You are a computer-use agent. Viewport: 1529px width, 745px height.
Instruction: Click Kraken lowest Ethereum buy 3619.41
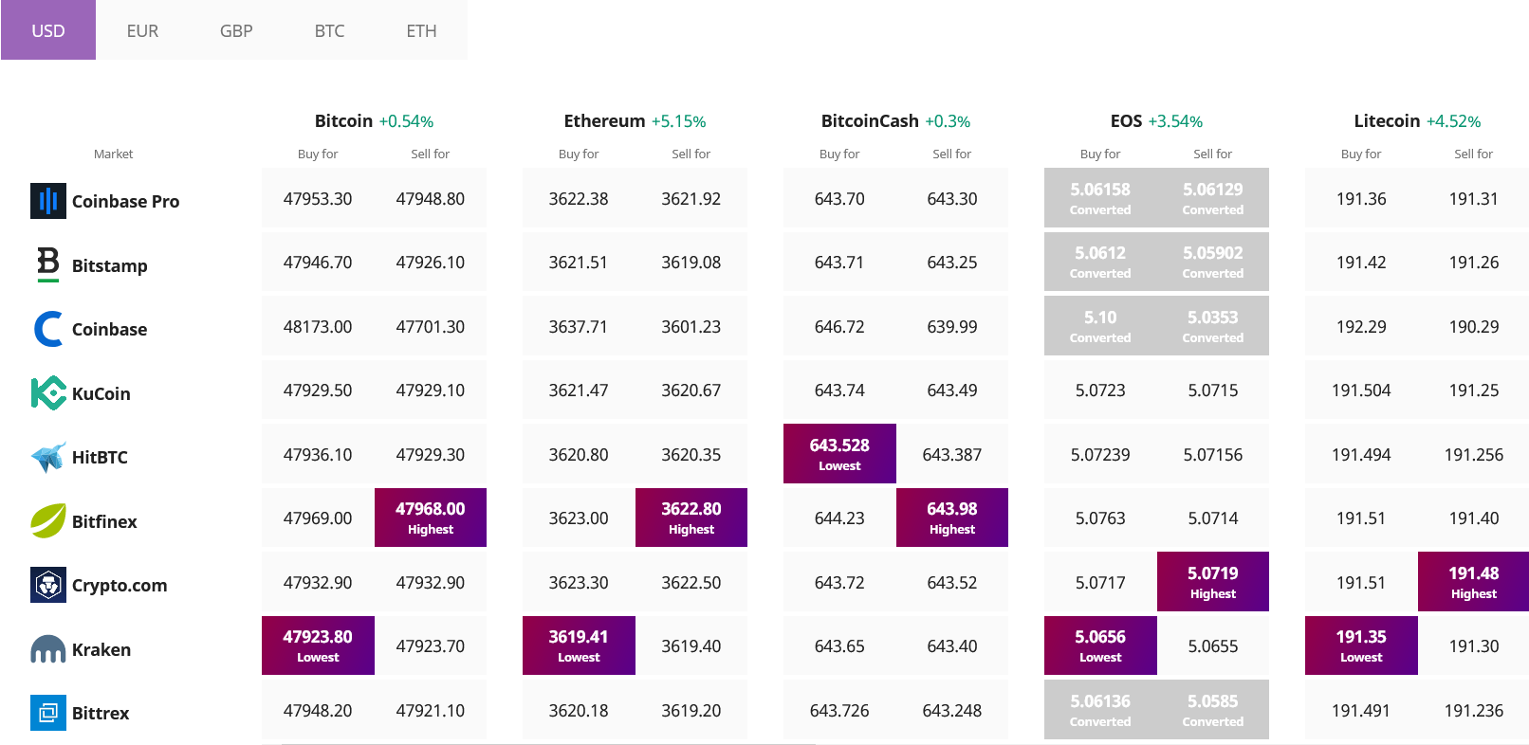[579, 645]
